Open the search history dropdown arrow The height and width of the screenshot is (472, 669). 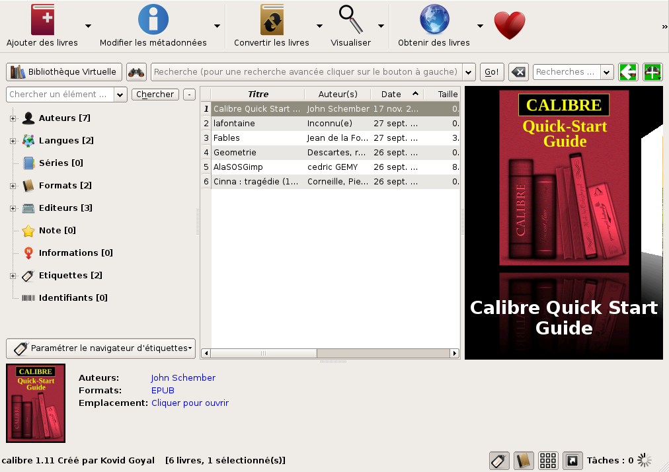pos(469,72)
